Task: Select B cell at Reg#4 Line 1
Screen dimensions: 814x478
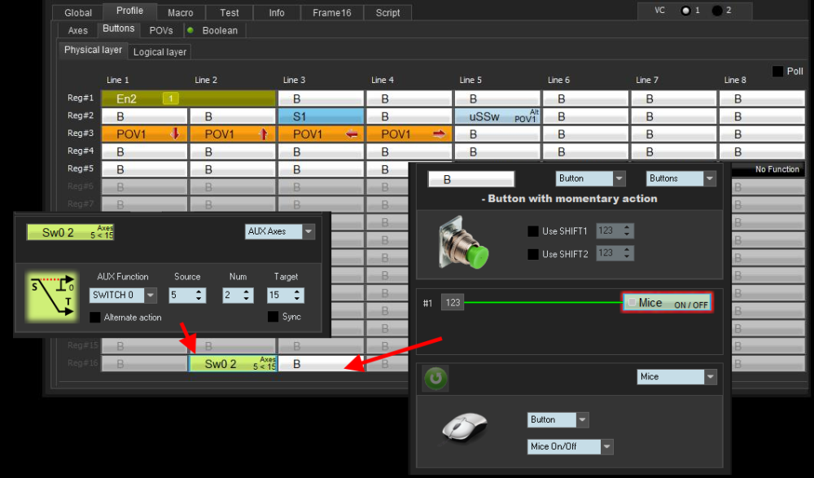Action: [x=144, y=151]
